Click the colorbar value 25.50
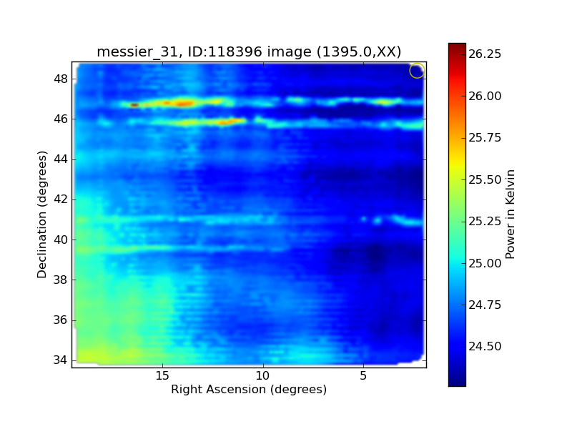572x429 pixels. (x=485, y=179)
